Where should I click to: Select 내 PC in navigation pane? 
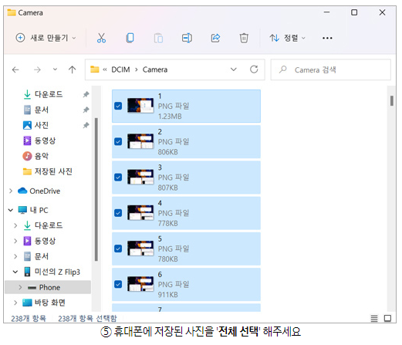(33, 210)
